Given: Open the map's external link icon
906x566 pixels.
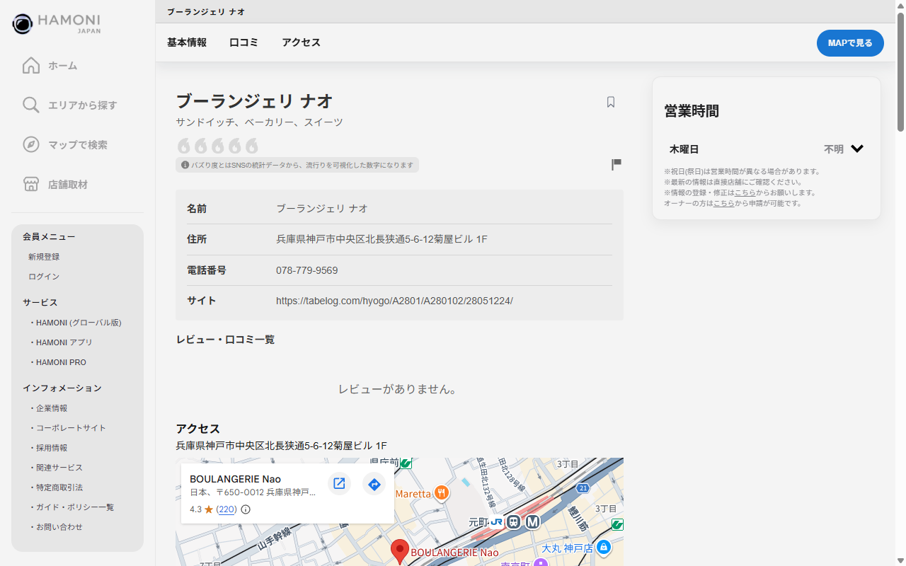Looking at the screenshot, I should click(339, 484).
